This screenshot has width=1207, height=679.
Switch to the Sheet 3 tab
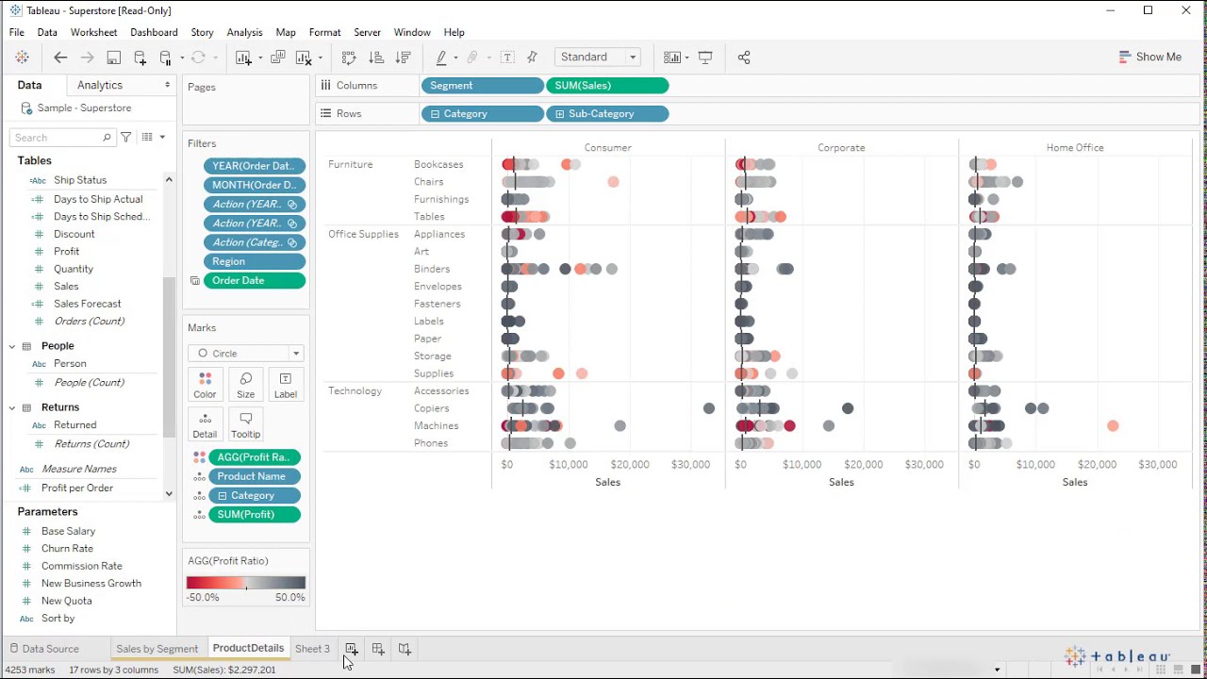tap(312, 649)
